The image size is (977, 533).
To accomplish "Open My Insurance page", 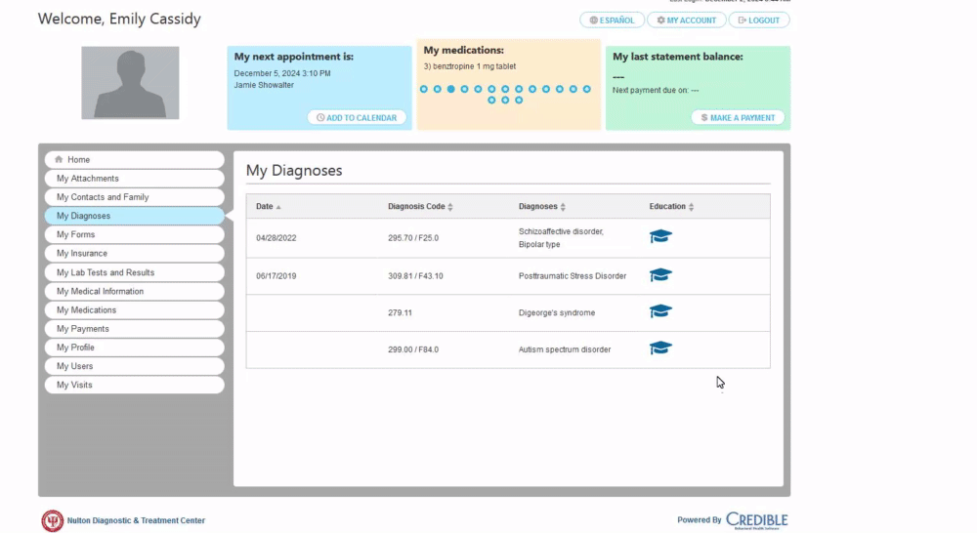I will point(135,254).
